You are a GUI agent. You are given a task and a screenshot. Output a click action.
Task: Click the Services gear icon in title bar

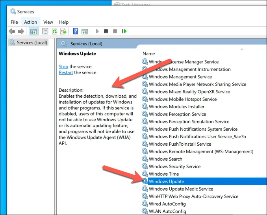(x=13, y=11)
